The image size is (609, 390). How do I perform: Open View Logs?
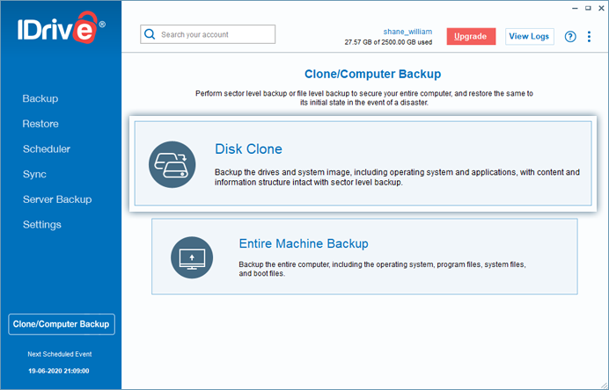point(530,36)
